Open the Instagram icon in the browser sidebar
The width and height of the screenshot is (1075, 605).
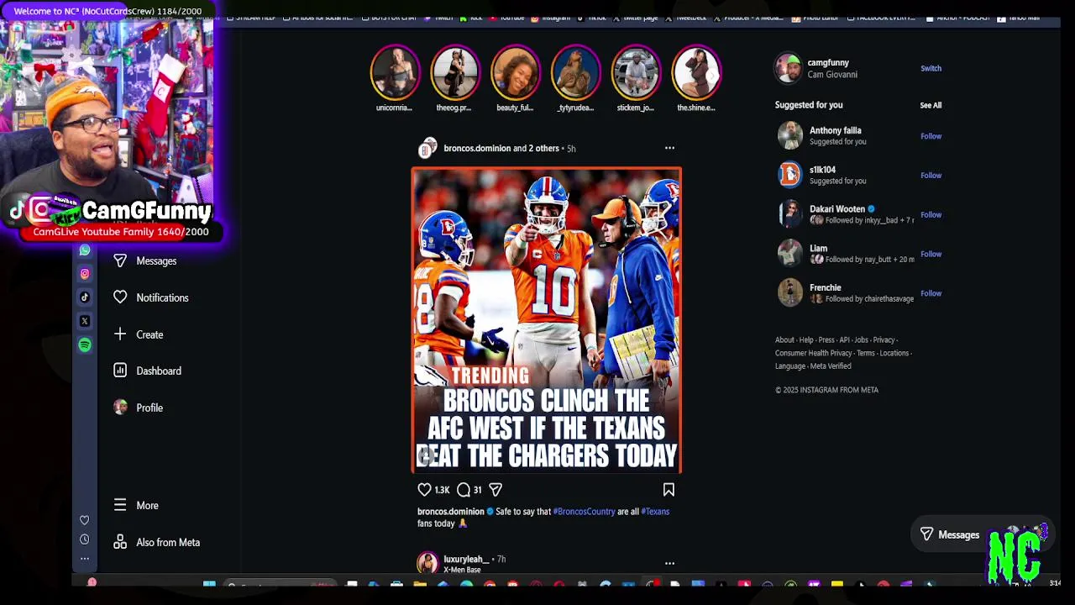85,274
